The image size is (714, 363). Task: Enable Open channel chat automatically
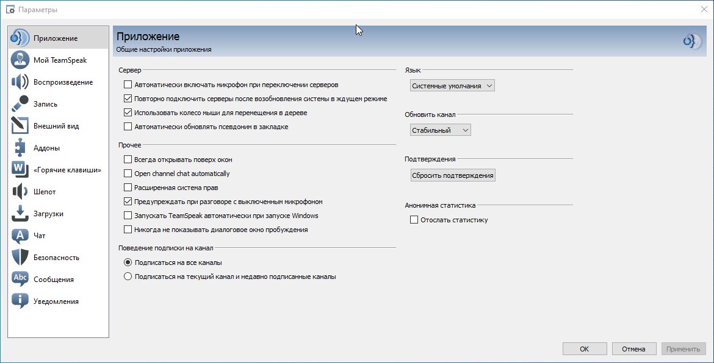[128, 174]
